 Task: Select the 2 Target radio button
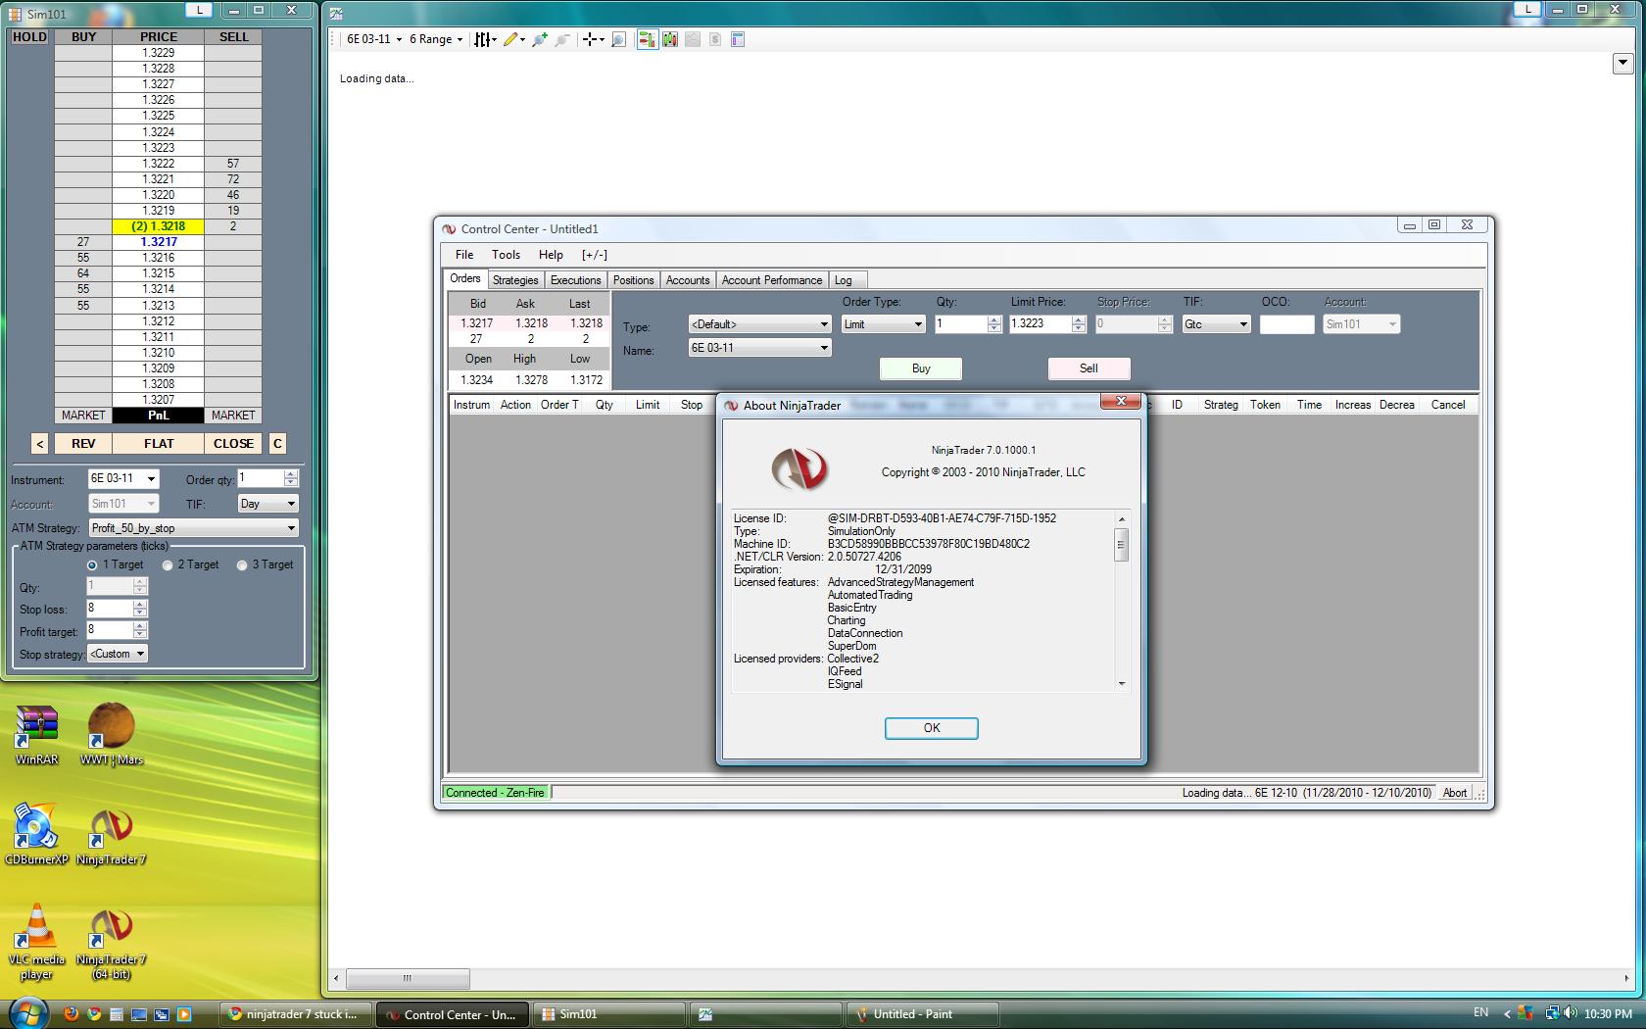[168, 565]
